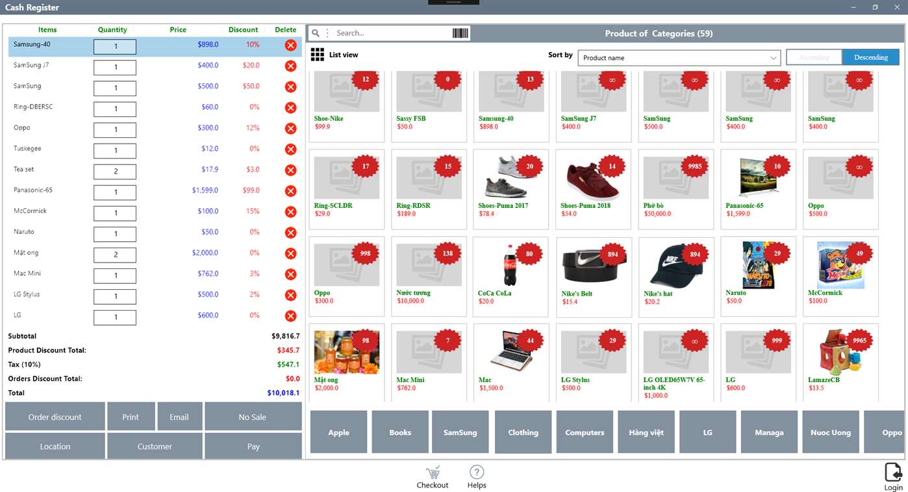This screenshot has width=908, height=492.
Task: Open the SamSung category
Action: tap(460, 432)
